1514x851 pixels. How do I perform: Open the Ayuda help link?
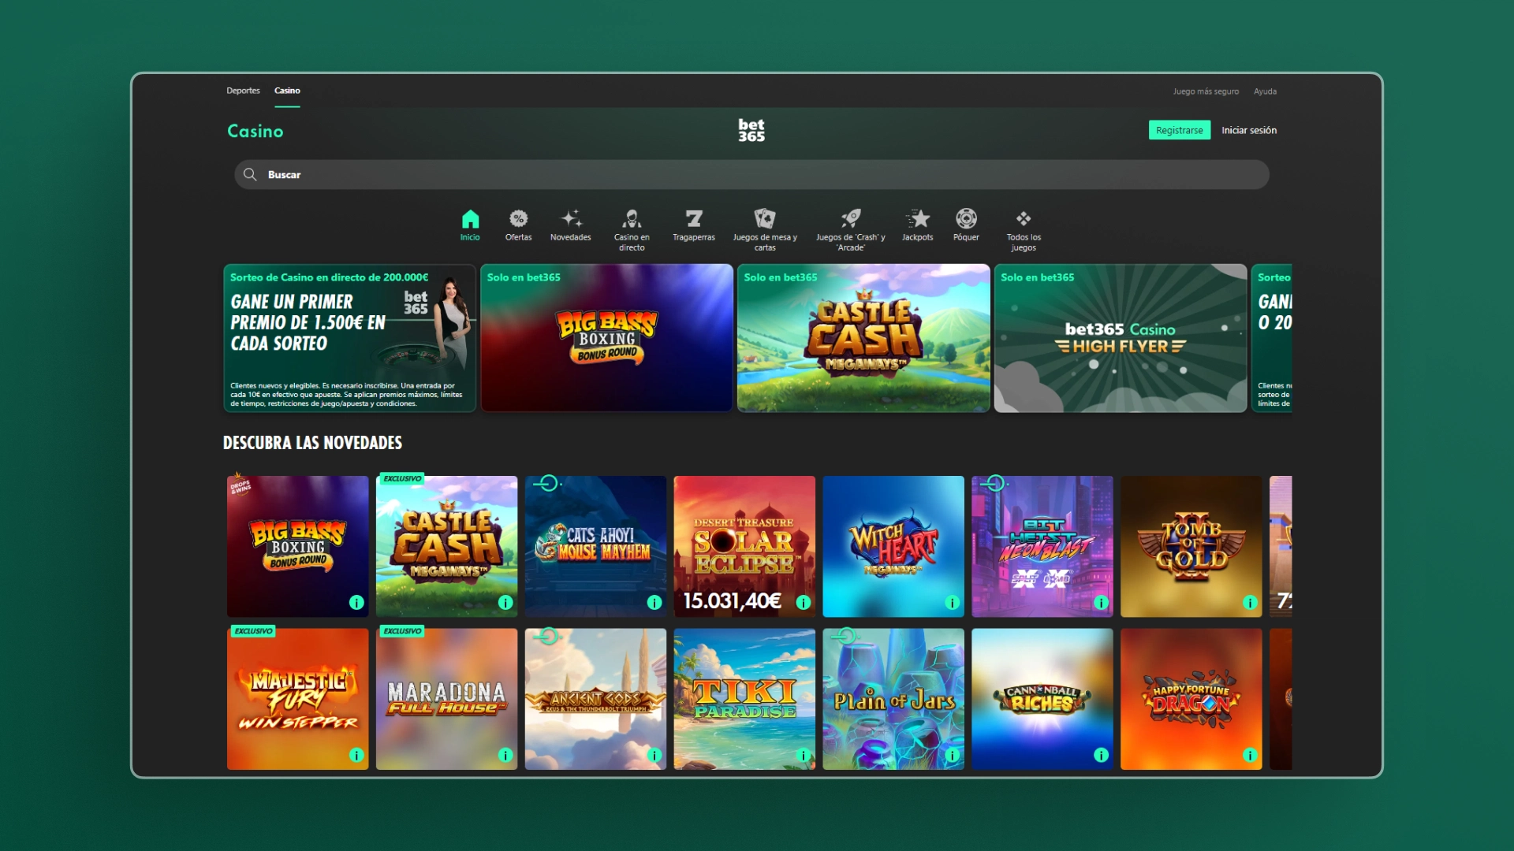click(1265, 91)
